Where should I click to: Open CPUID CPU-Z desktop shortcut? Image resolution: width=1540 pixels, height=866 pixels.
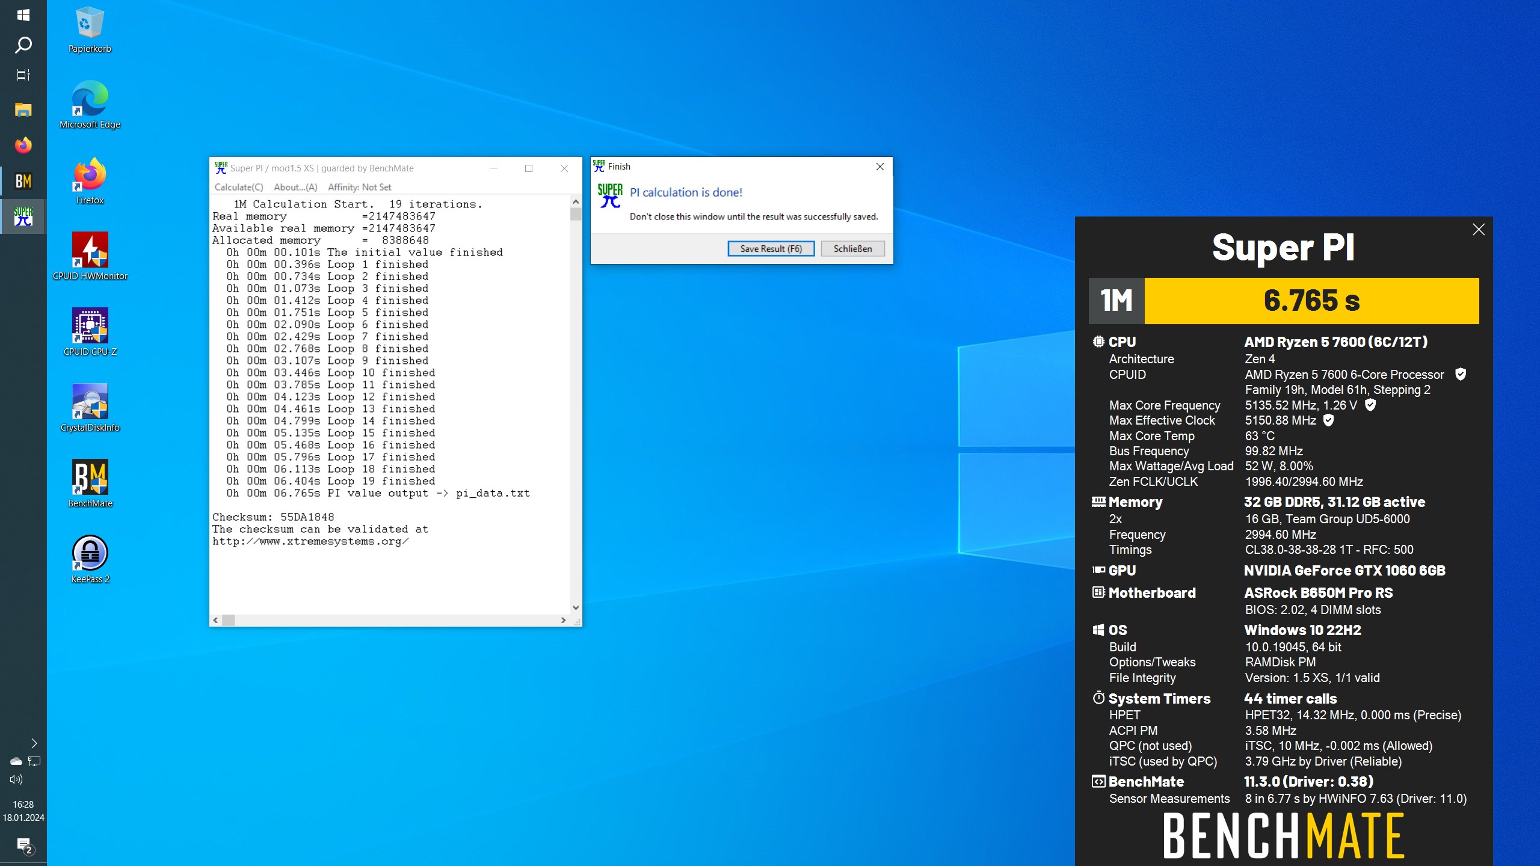[x=90, y=332]
